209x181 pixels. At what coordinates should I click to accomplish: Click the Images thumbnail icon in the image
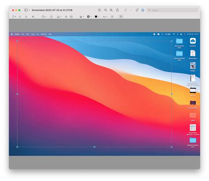pyautogui.click(x=193, y=66)
